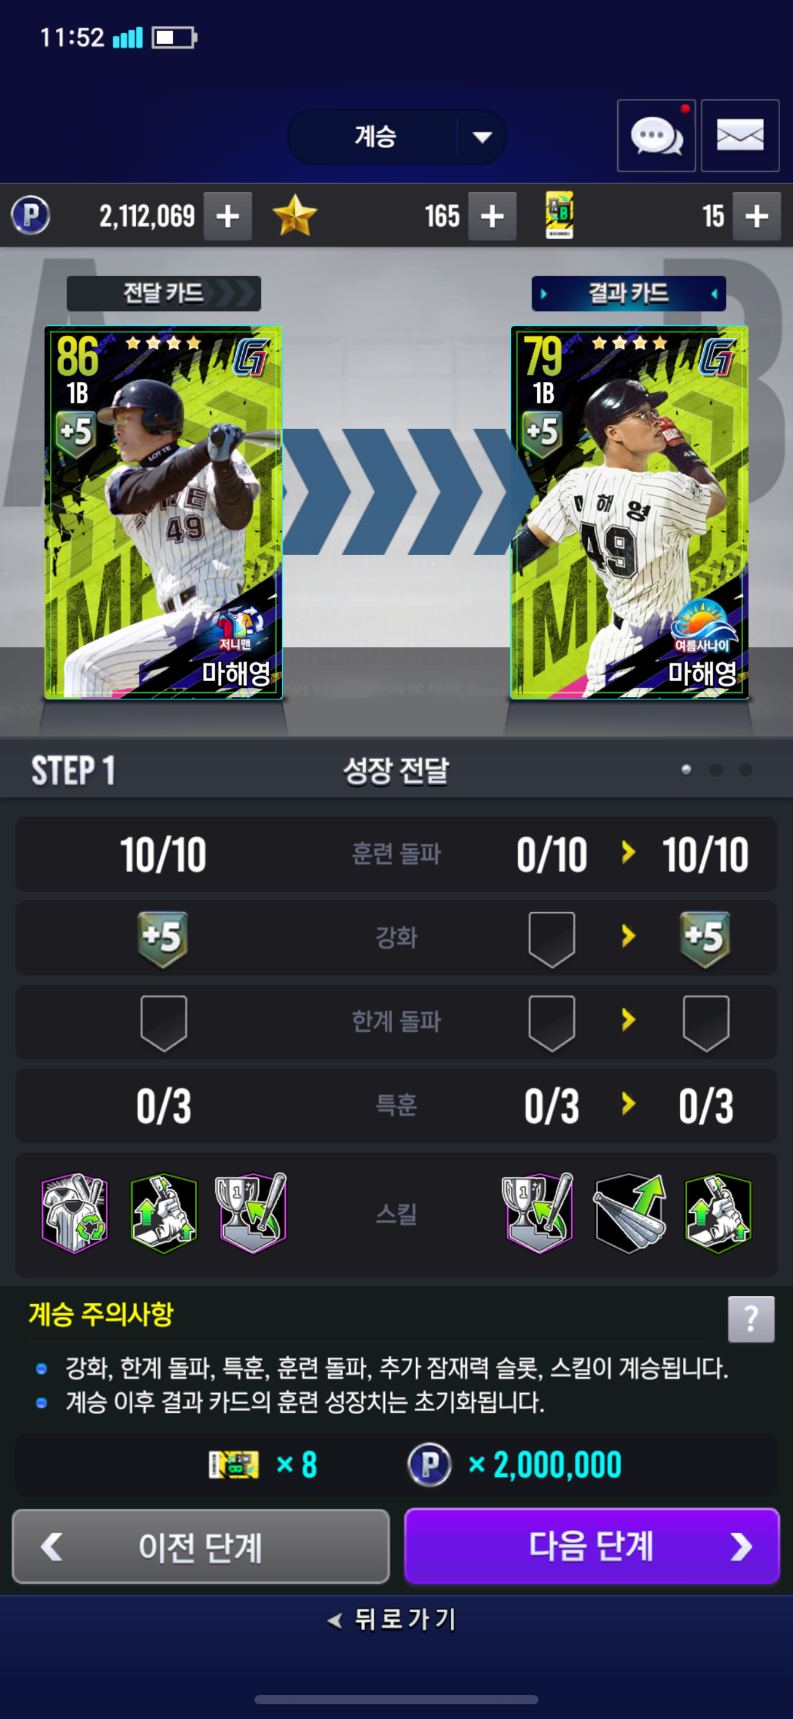Go to 다음 단계 next step
Image resolution: width=793 pixels, height=1719 pixels.
(x=591, y=1546)
